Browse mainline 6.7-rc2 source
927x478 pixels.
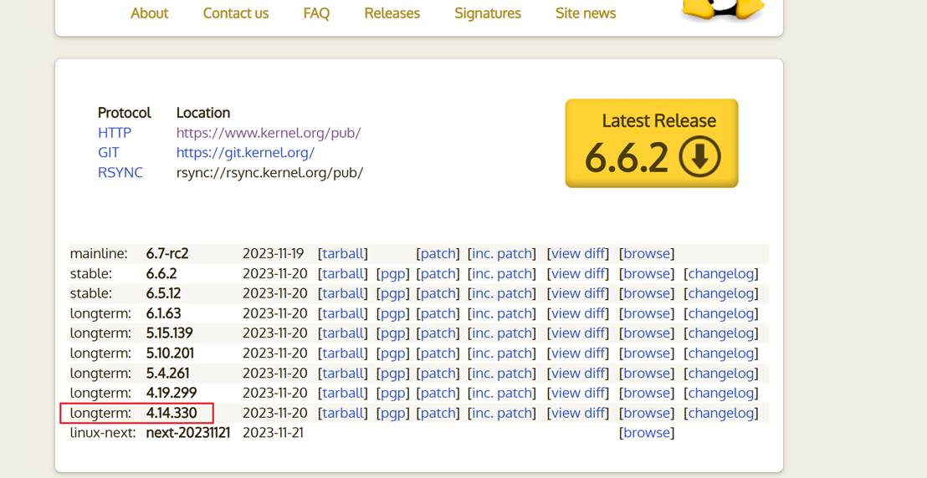(x=647, y=253)
